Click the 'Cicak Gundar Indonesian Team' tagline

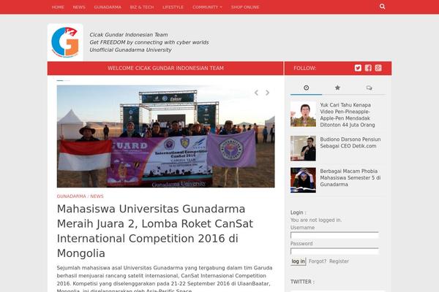coord(129,34)
